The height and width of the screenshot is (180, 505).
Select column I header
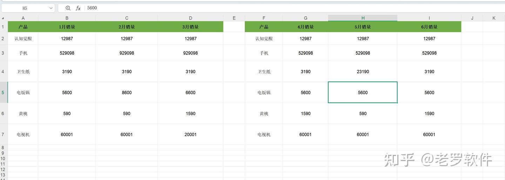point(429,18)
